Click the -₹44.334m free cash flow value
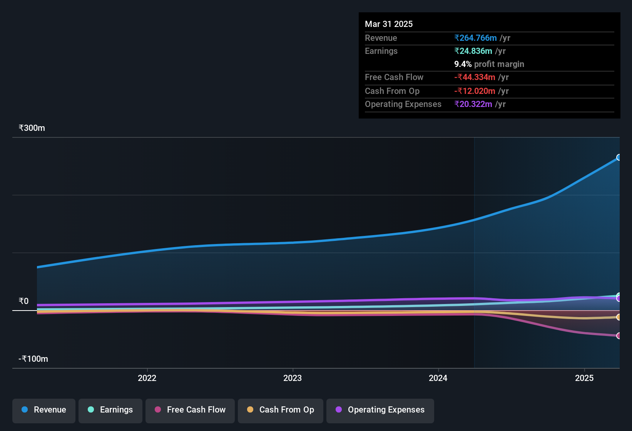Screen dimensions: 632x431 pyautogui.click(x=475, y=77)
